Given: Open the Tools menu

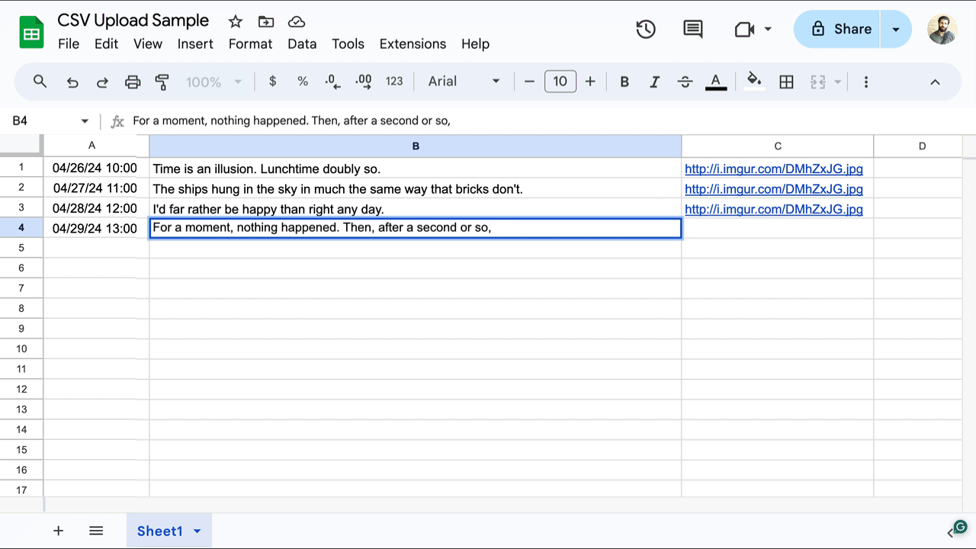Looking at the screenshot, I should pos(348,44).
